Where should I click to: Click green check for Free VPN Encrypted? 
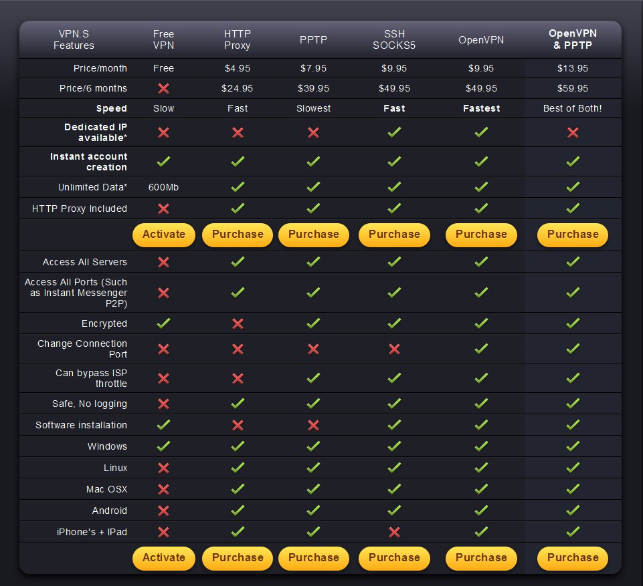coord(164,323)
